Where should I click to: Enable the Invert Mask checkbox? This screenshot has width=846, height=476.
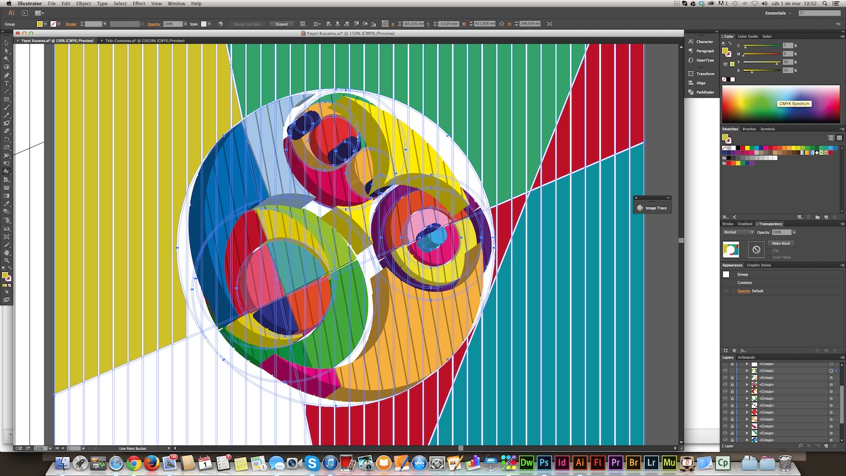tap(769, 257)
